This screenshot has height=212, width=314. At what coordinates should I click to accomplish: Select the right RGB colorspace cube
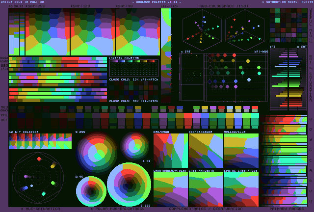tap(245, 30)
